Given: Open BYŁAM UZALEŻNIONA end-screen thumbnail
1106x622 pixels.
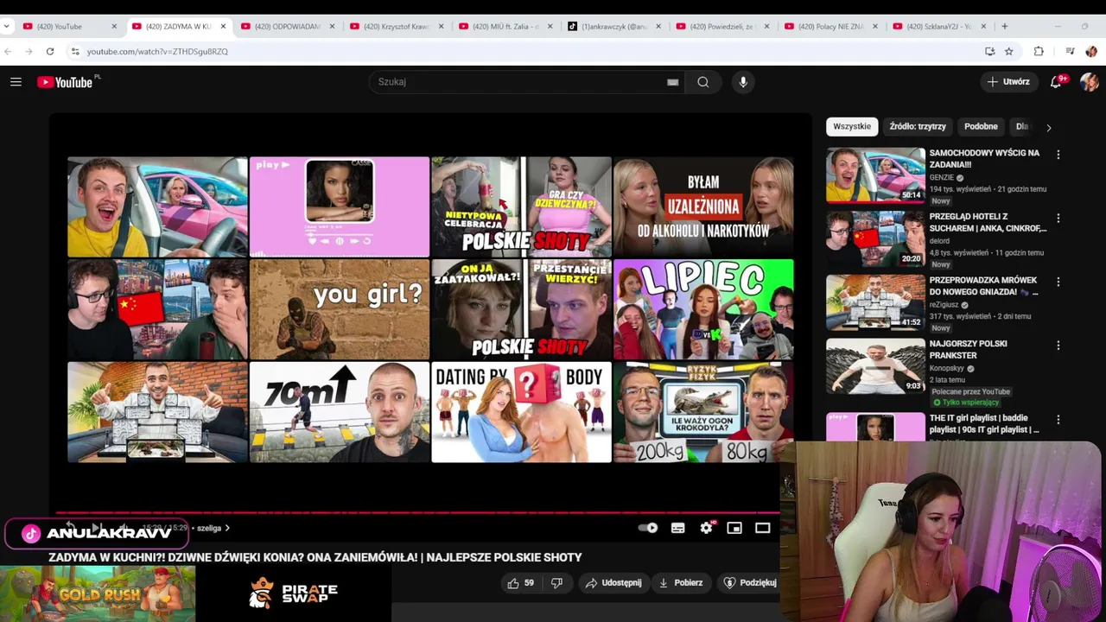Looking at the screenshot, I should pos(703,207).
